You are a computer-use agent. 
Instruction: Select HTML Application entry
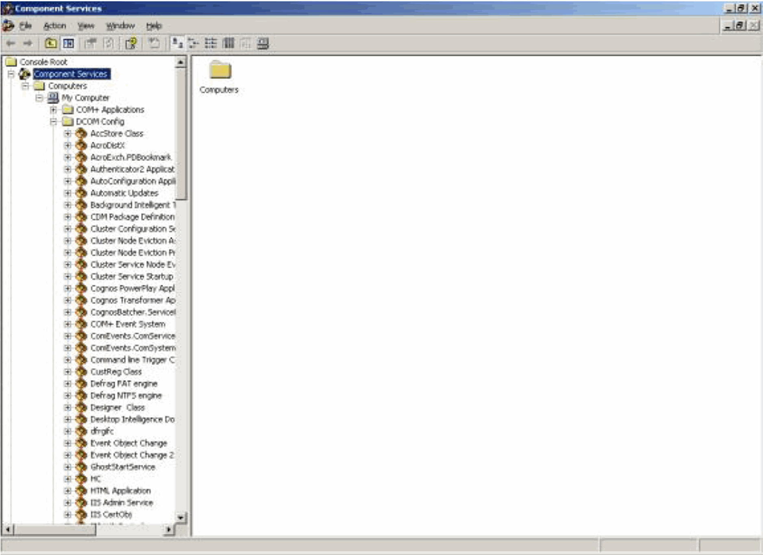(121, 491)
